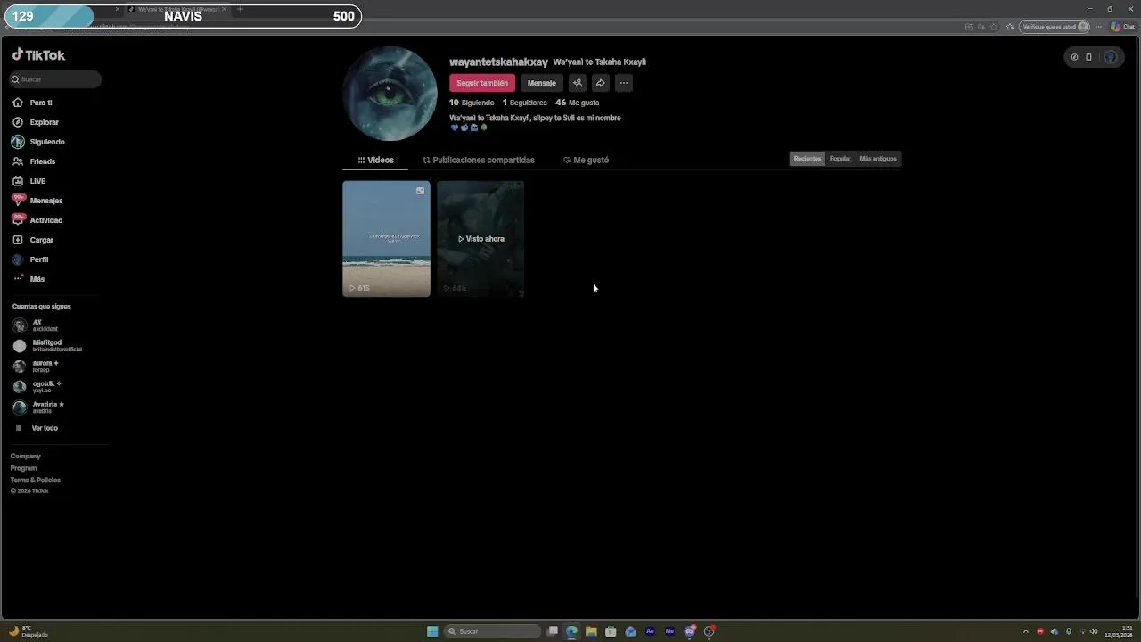The width and height of the screenshot is (1141, 642).
Task: Expand the Program footer section
Action: (x=24, y=468)
